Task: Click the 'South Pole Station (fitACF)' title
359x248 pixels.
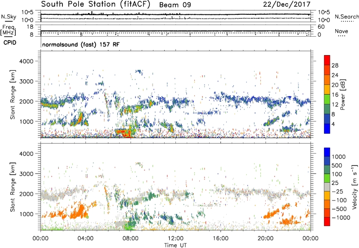Action: pyautogui.click(x=96, y=4)
